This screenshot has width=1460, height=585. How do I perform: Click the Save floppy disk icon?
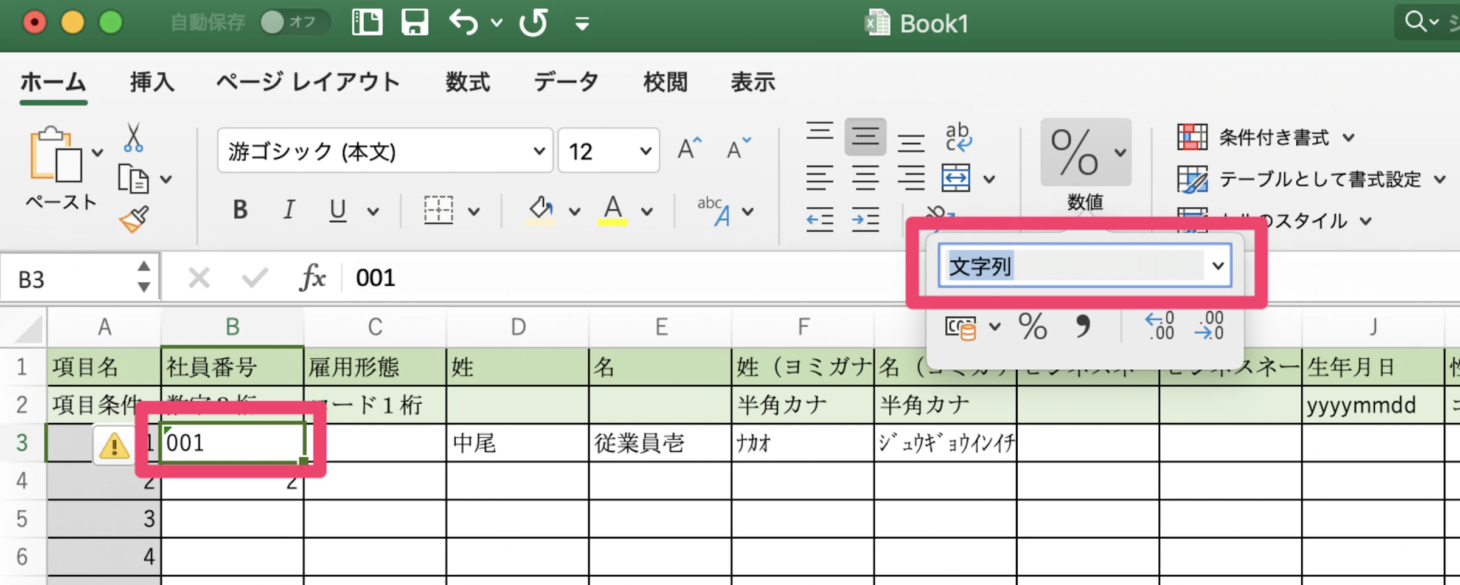(x=415, y=22)
